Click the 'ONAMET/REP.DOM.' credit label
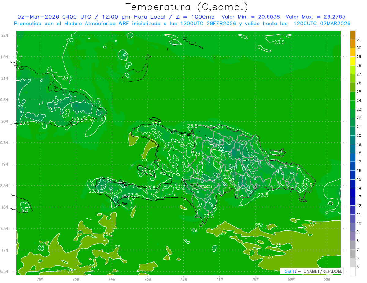The width and height of the screenshot is (367, 283). tap(323, 271)
